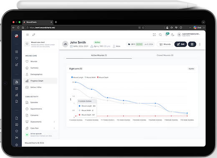
Task: Open Before / After menu item
Action: point(40,87)
